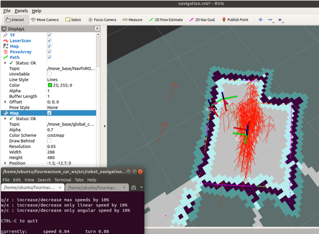Click the first Map display icon
This screenshot has height=234, width=319.
point(5,46)
